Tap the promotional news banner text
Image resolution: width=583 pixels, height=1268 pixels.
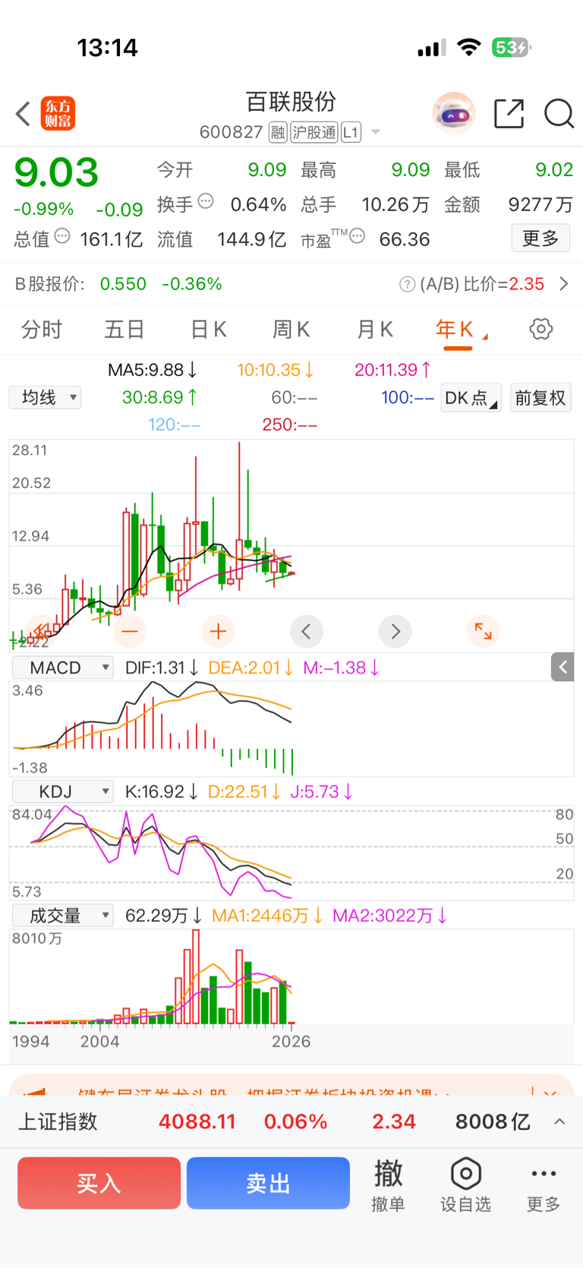pyautogui.click(x=263, y=1093)
